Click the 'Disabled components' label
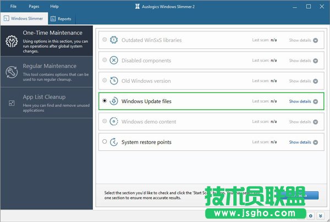The height and width of the screenshot is (222, 330). [x=146, y=61]
